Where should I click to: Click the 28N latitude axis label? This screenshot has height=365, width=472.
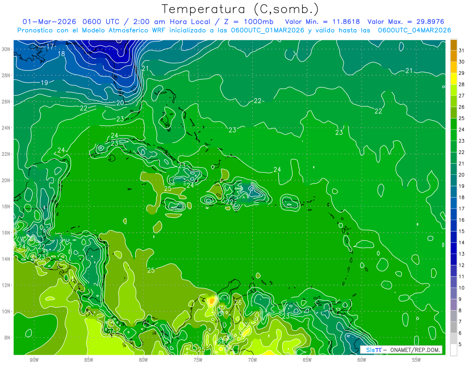[6, 75]
